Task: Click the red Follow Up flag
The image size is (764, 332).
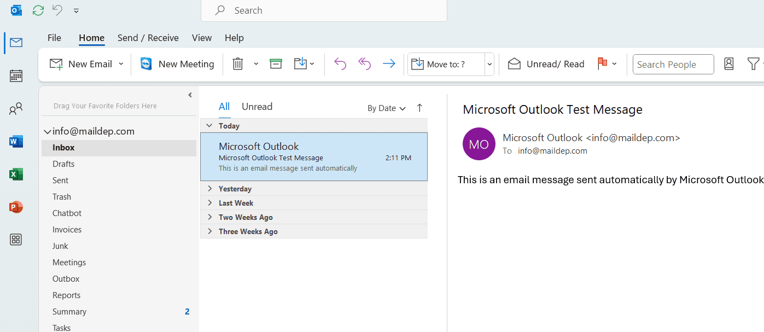Action: tap(602, 63)
